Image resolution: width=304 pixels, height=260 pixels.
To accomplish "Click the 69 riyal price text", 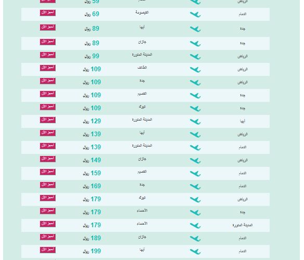I will [x=92, y=14].
